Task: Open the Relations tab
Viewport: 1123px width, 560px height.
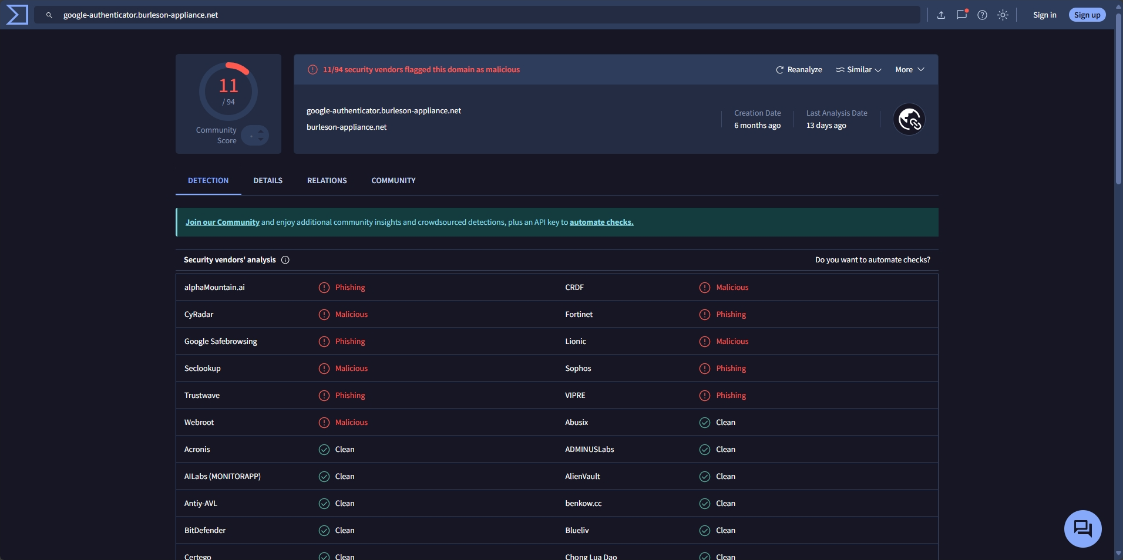Action: 327,181
